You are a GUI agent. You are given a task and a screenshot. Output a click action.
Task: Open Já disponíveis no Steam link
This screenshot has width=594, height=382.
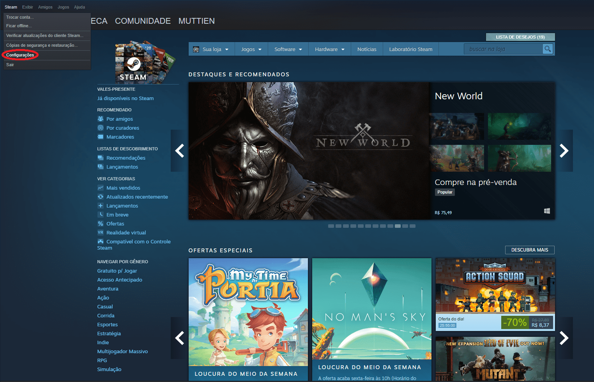click(x=126, y=98)
